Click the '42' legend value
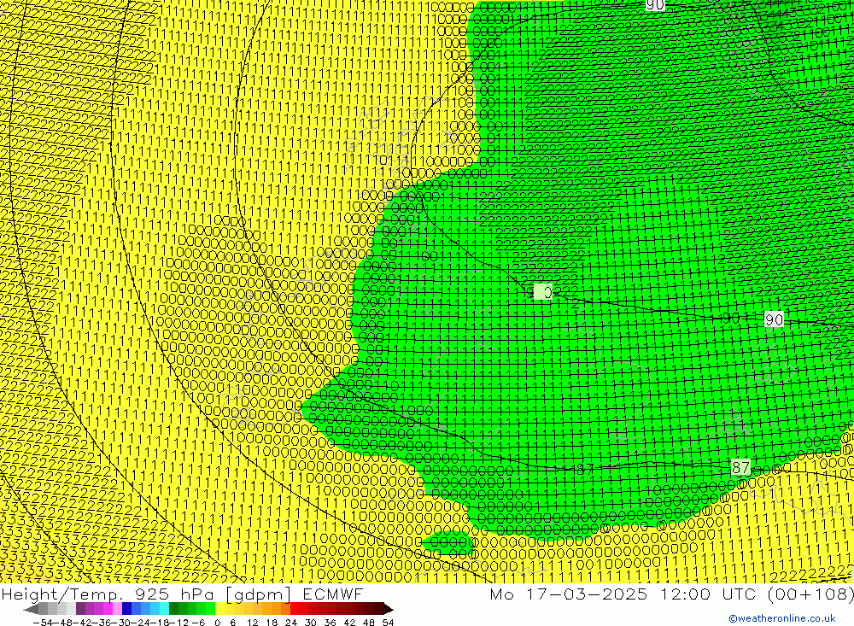The width and height of the screenshot is (854, 626). coord(349,623)
